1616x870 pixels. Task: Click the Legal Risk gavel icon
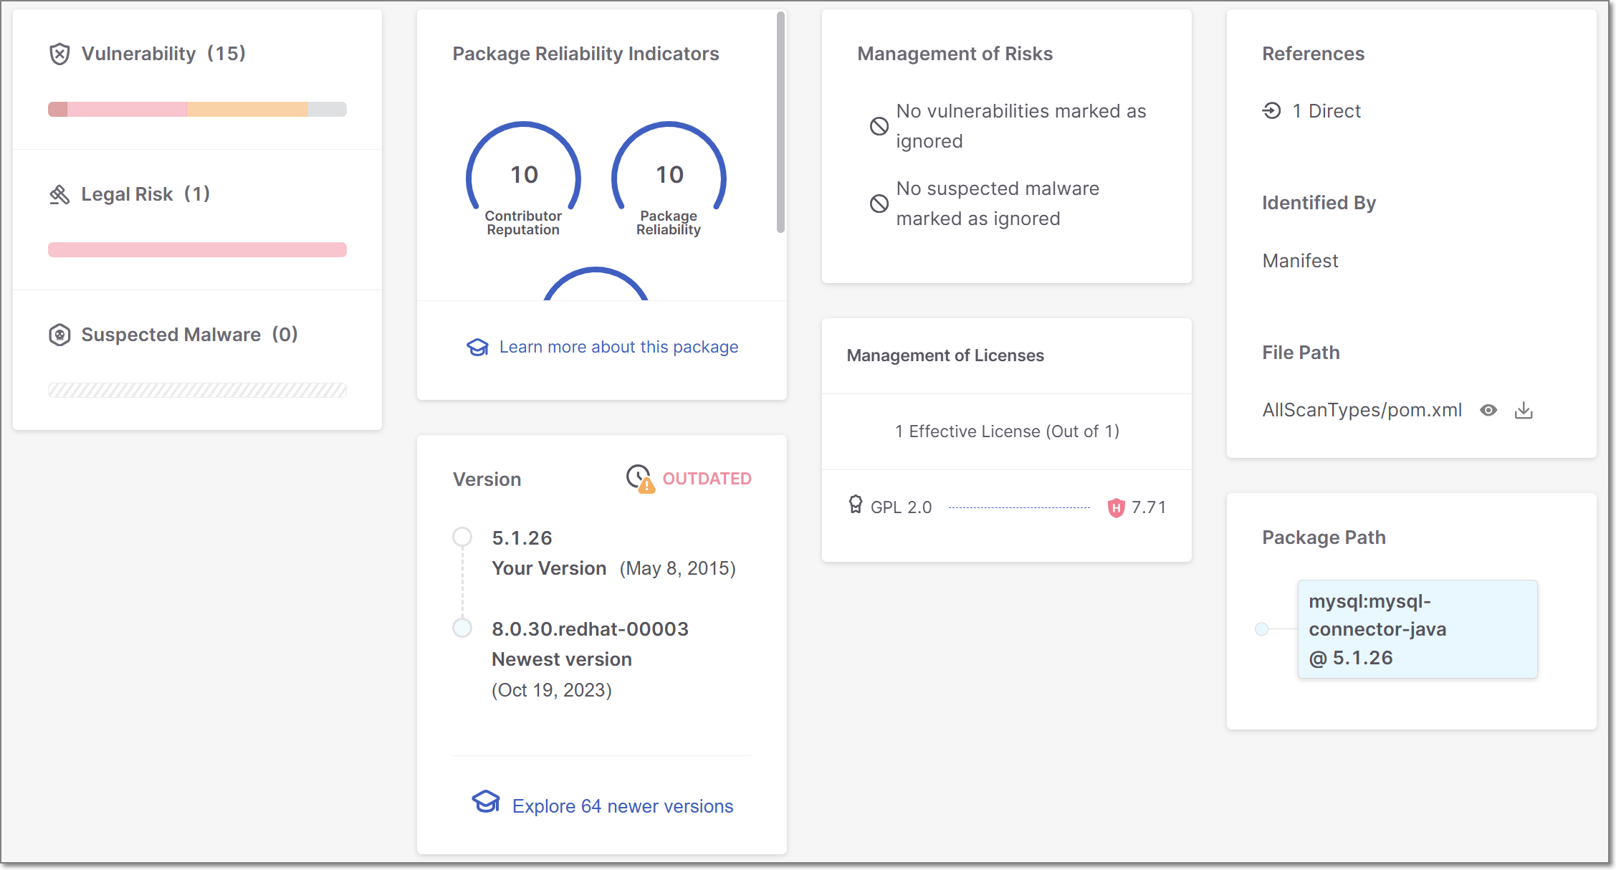click(59, 194)
